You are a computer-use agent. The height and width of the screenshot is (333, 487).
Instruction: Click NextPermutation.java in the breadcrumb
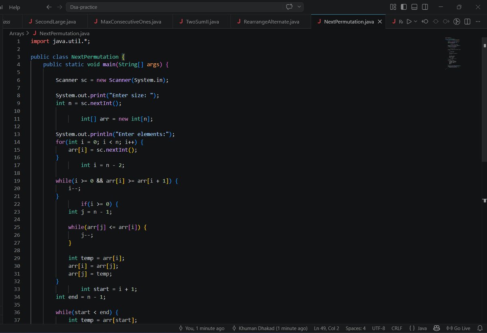pos(65,33)
